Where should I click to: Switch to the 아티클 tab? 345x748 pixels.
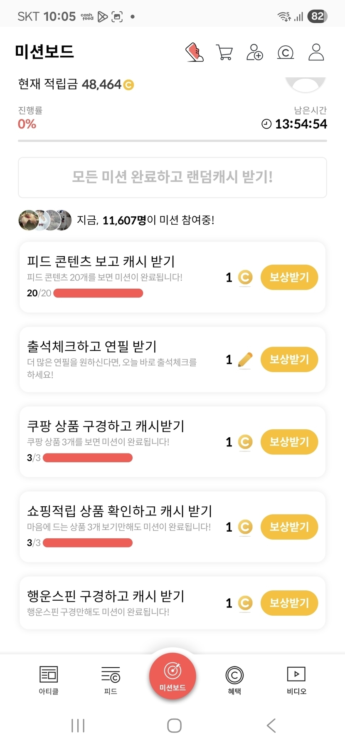pos(49,680)
